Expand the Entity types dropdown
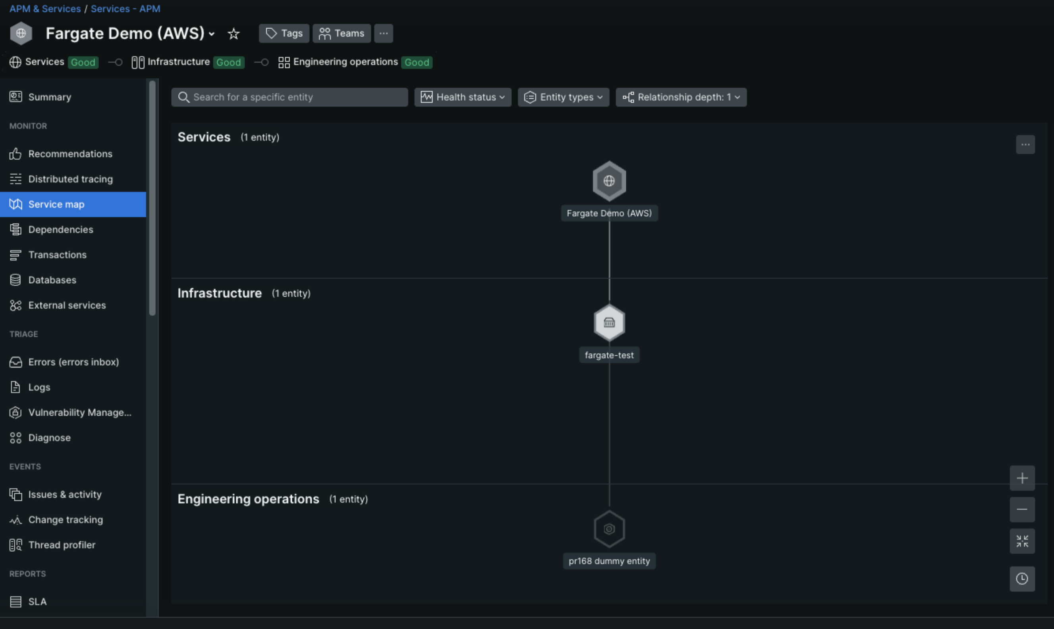The height and width of the screenshot is (629, 1054). coord(563,97)
